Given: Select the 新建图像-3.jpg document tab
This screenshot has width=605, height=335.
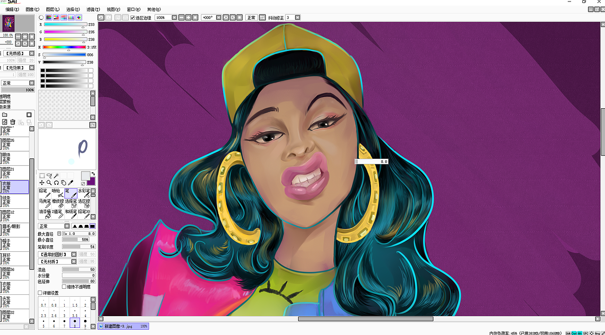Looking at the screenshot, I should point(123,326).
